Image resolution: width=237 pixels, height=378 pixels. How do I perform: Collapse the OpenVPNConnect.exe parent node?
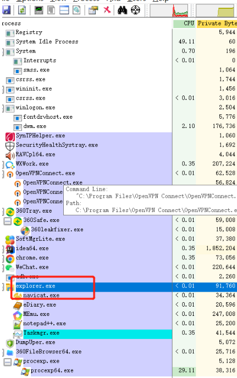[x=3, y=174]
